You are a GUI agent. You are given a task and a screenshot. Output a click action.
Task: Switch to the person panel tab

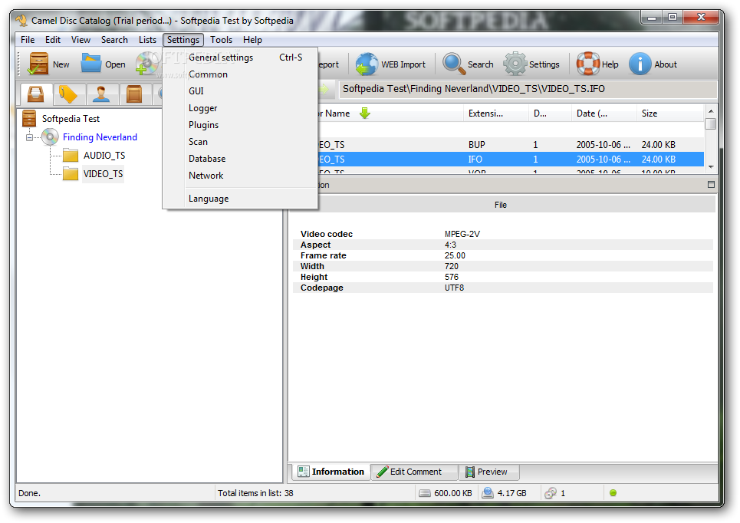coord(101,94)
